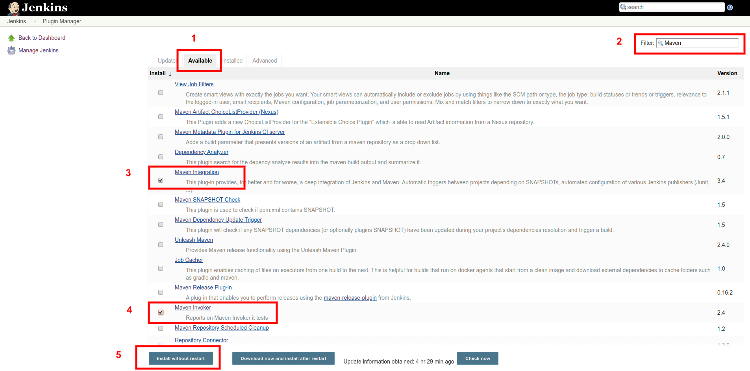Click the magnifier icon in Filter field

click(x=661, y=43)
